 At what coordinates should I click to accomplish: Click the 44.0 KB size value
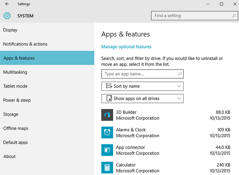pos(223,147)
